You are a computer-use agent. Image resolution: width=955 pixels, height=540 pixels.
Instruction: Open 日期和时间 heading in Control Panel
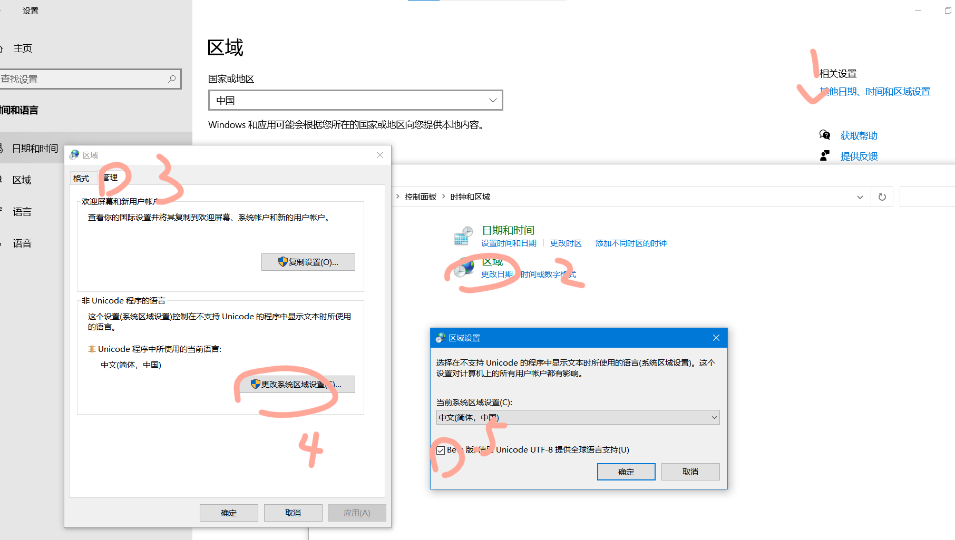(x=508, y=230)
